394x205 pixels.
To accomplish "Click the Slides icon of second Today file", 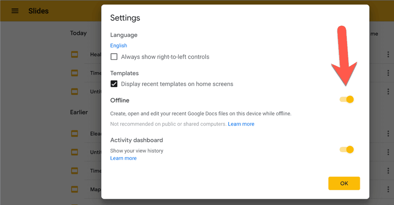I will [74, 73].
